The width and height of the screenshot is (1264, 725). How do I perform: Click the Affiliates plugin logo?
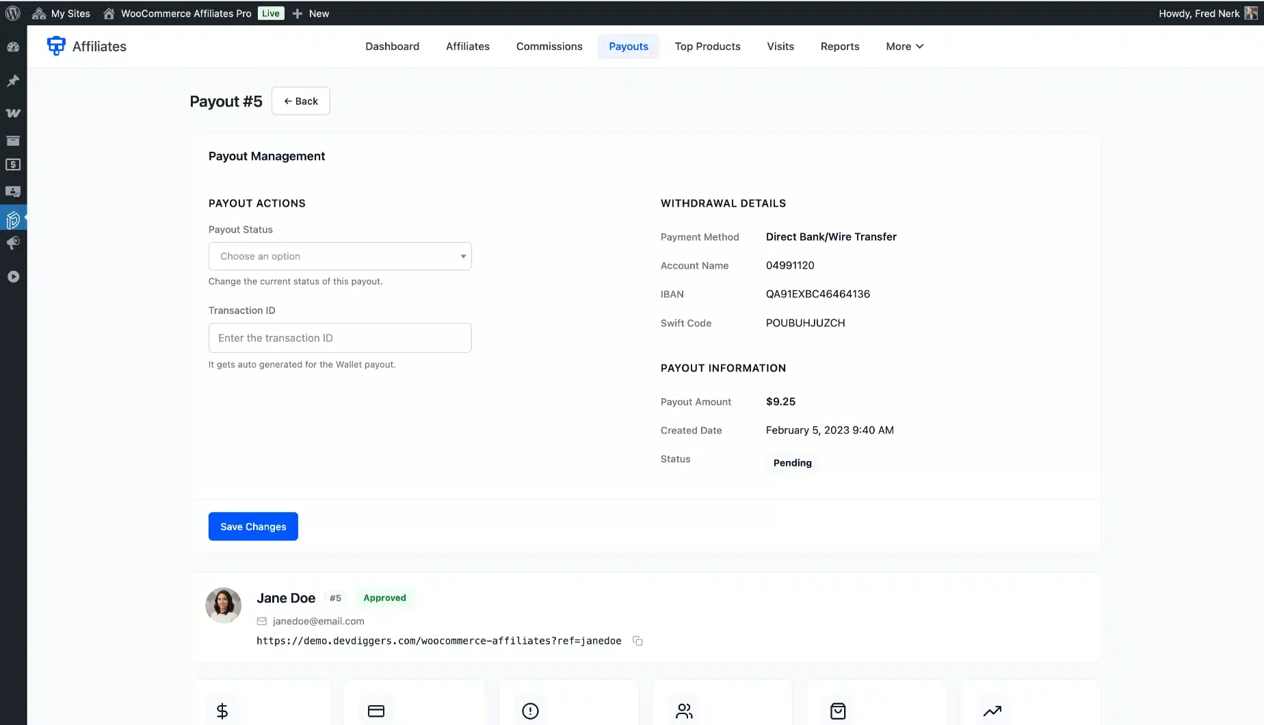pos(56,46)
